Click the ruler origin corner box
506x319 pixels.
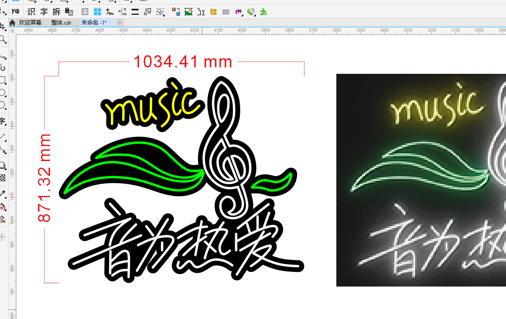tap(13, 31)
